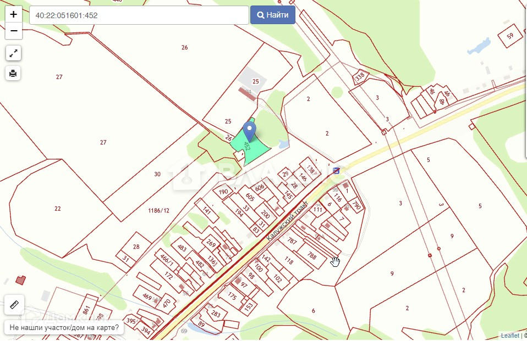
Task: Select parcel 22 on the map
Action: (57, 209)
